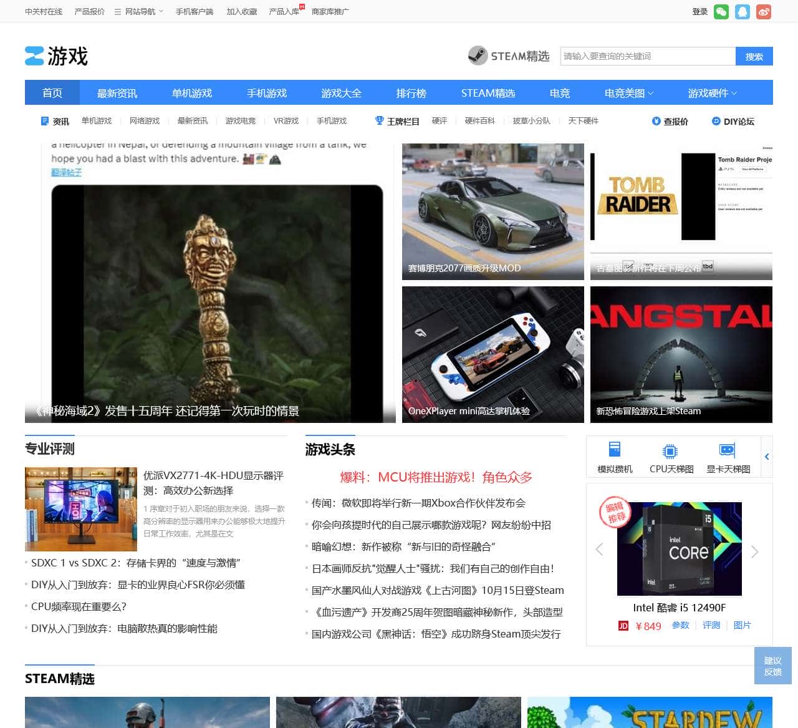This screenshot has width=798, height=728.
Task: Collapse tool panel with left chevron
Action: pyautogui.click(x=767, y=457)
